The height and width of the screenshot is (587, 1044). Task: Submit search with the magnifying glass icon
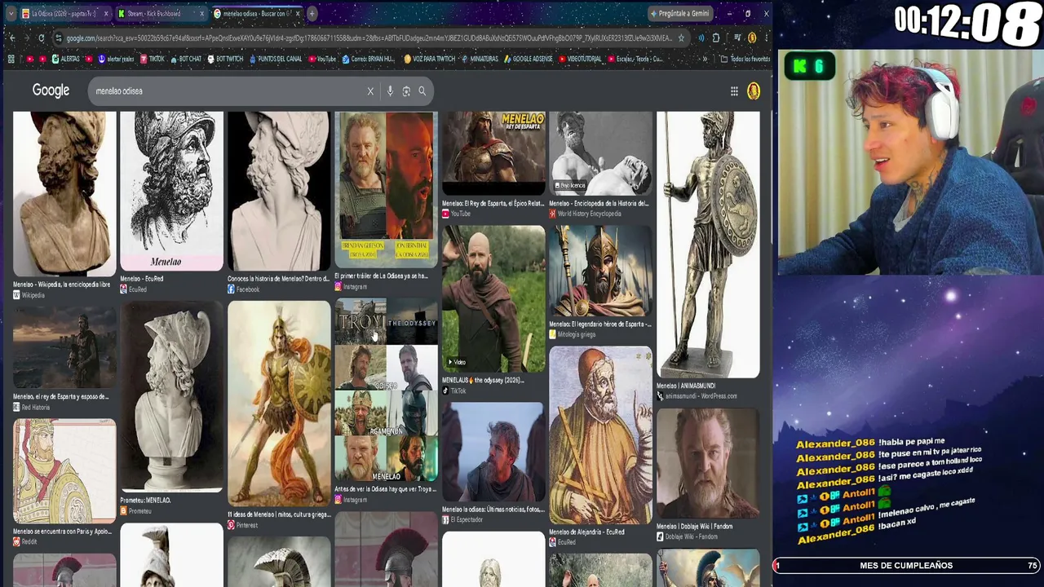[422, 91]
